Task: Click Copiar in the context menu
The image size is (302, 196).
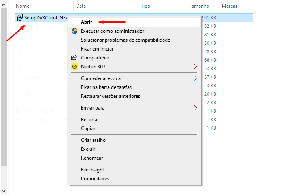Action: pos(88,129)
